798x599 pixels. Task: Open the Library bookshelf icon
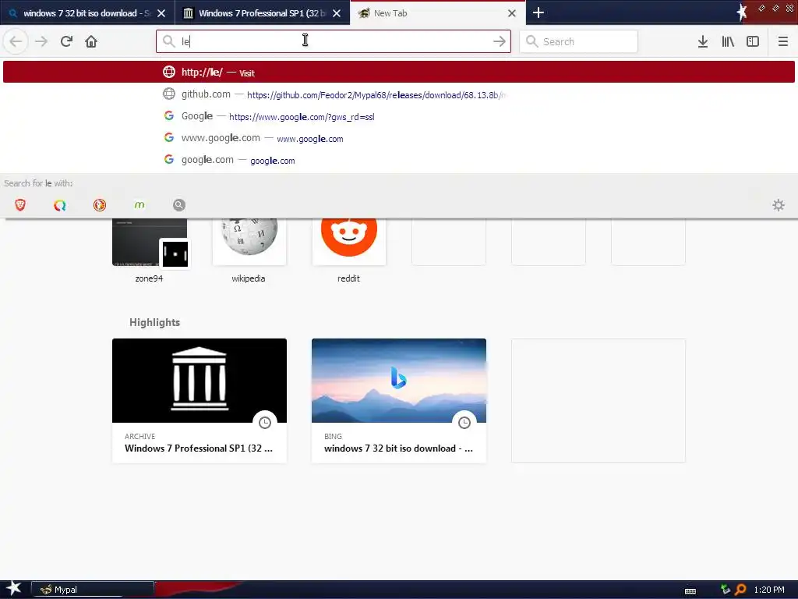pyautogui.click(x=728, y=41)
